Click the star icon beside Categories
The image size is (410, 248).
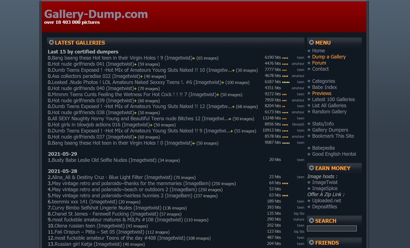click(x=309, y=81)
